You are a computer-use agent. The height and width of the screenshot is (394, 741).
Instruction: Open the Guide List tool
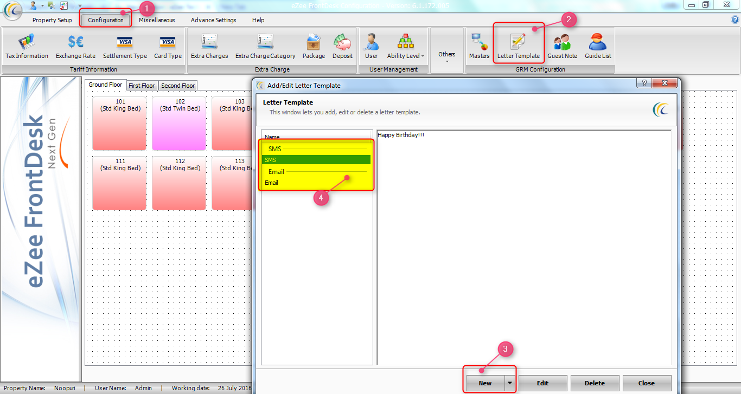pos(598,47)
